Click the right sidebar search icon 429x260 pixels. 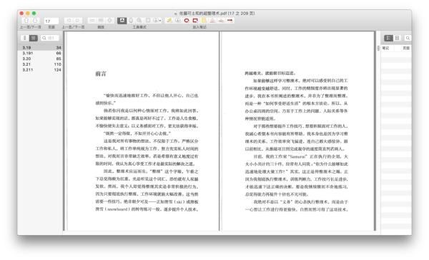[x=408, y=38]
